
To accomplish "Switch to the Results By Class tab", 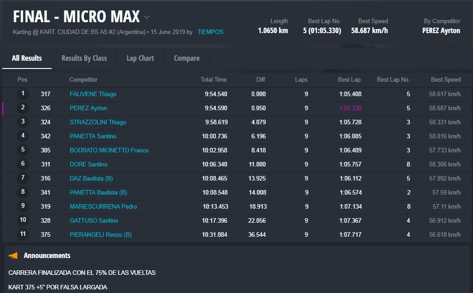I will coord(84,58).
